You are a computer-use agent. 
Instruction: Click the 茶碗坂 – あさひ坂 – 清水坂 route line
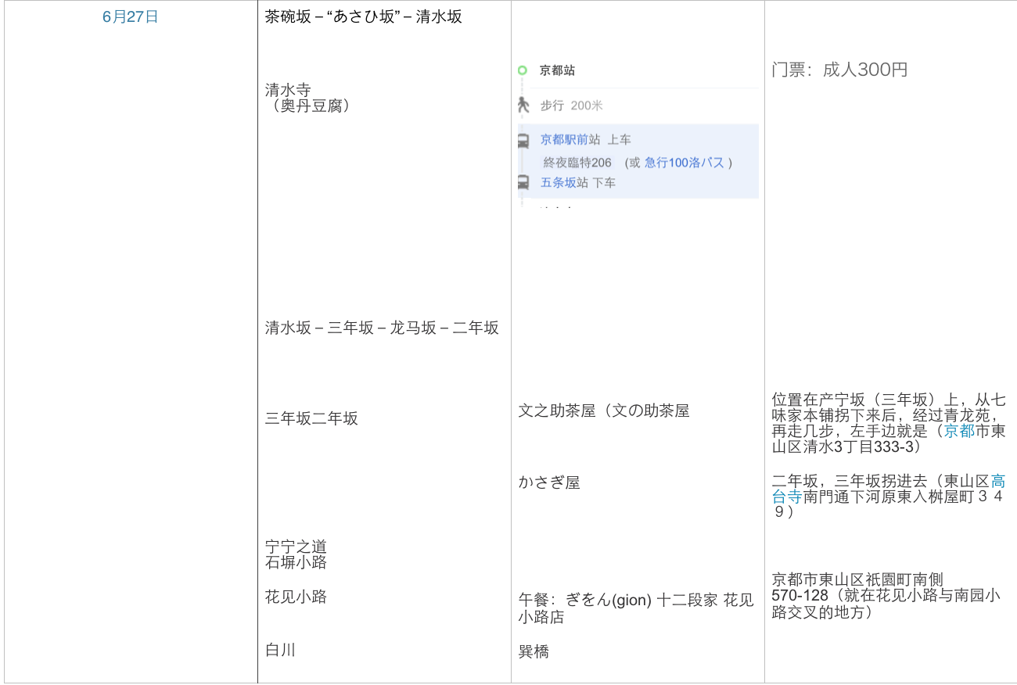coord(364,17)
